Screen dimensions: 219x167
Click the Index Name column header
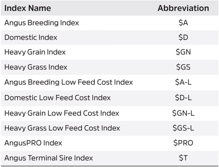[27, 8]
